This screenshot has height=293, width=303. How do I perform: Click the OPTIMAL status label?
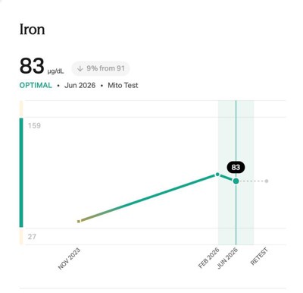tap(36, 85)
